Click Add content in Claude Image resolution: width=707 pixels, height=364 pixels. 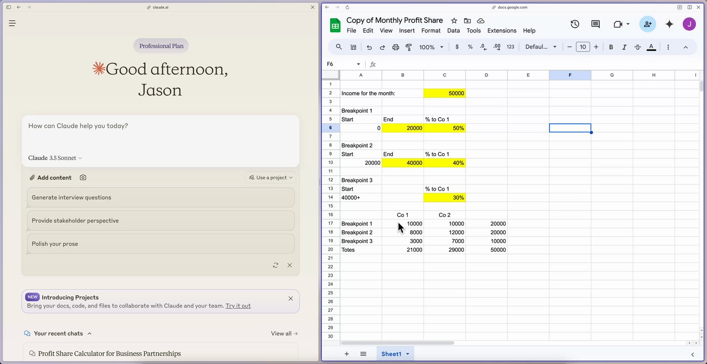click(51, 177)
